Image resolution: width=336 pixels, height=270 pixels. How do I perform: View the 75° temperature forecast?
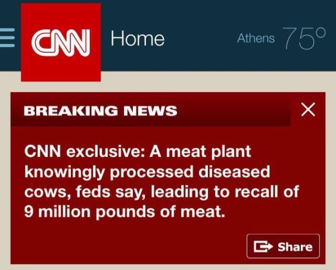(304, 39)
